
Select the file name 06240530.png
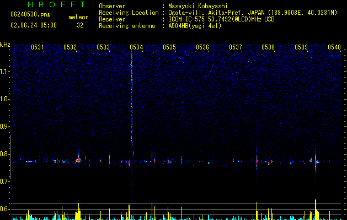30,15
